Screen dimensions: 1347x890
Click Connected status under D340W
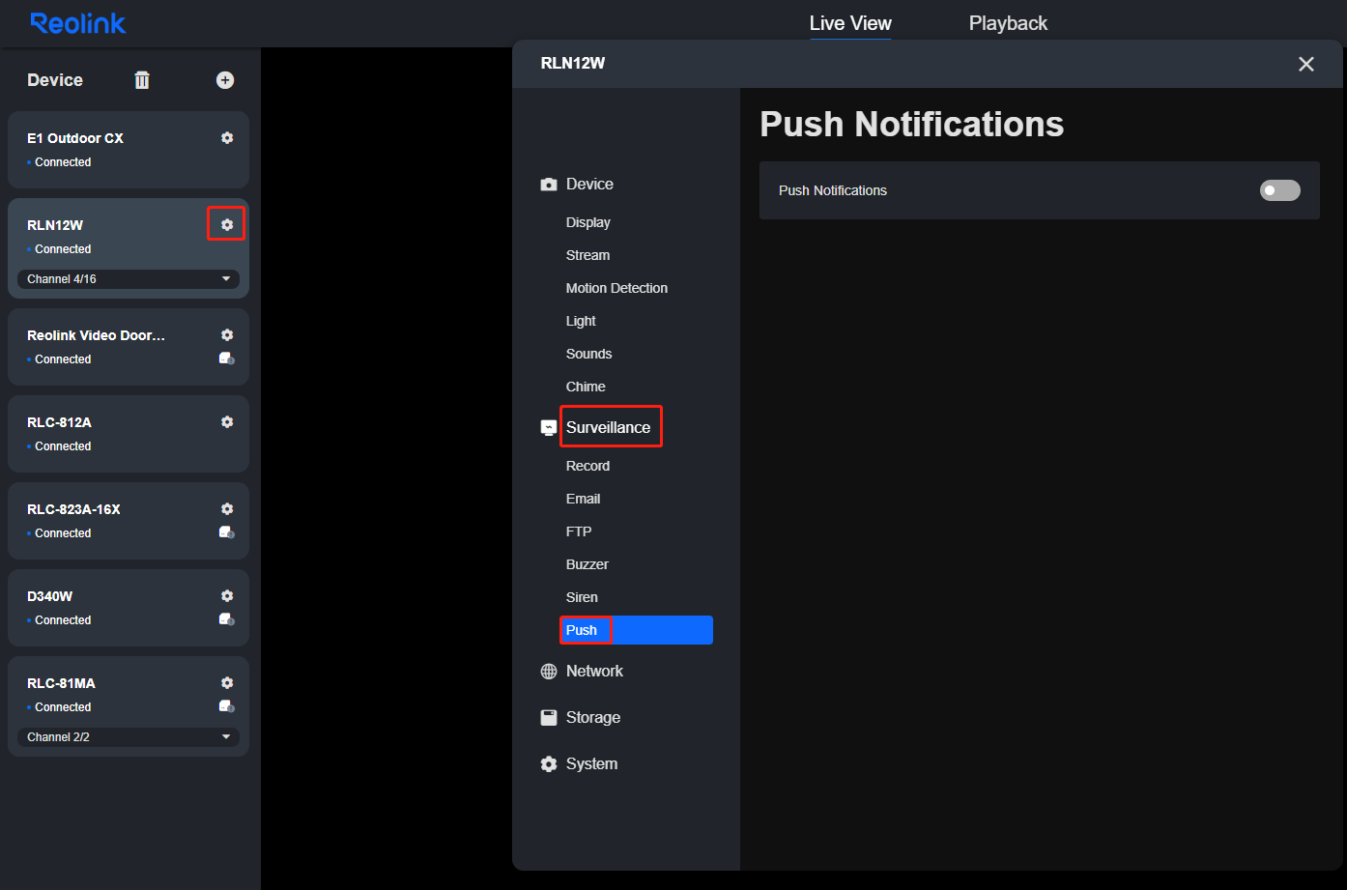[x=63, y=620]
